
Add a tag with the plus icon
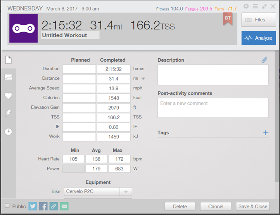265,133
